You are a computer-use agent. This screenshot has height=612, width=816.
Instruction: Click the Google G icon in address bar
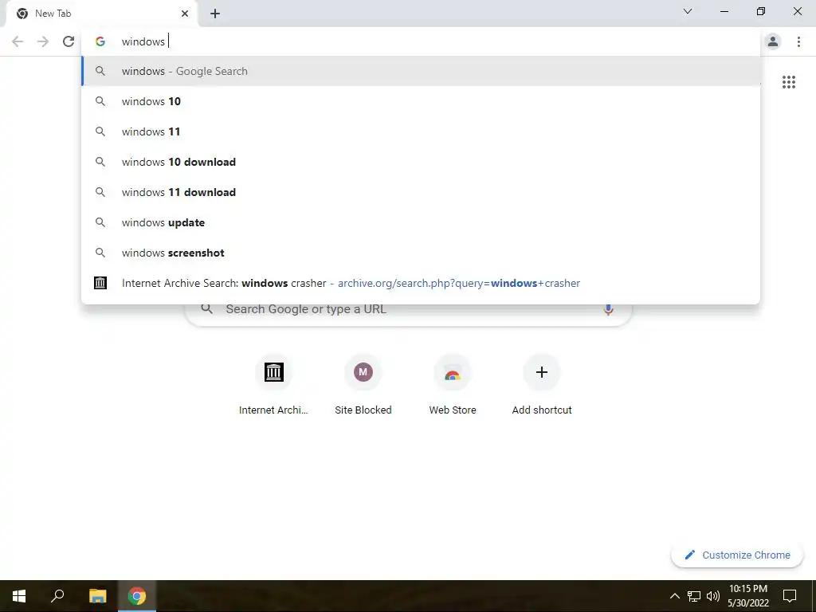pyautogui.click(x=100, y=41)
